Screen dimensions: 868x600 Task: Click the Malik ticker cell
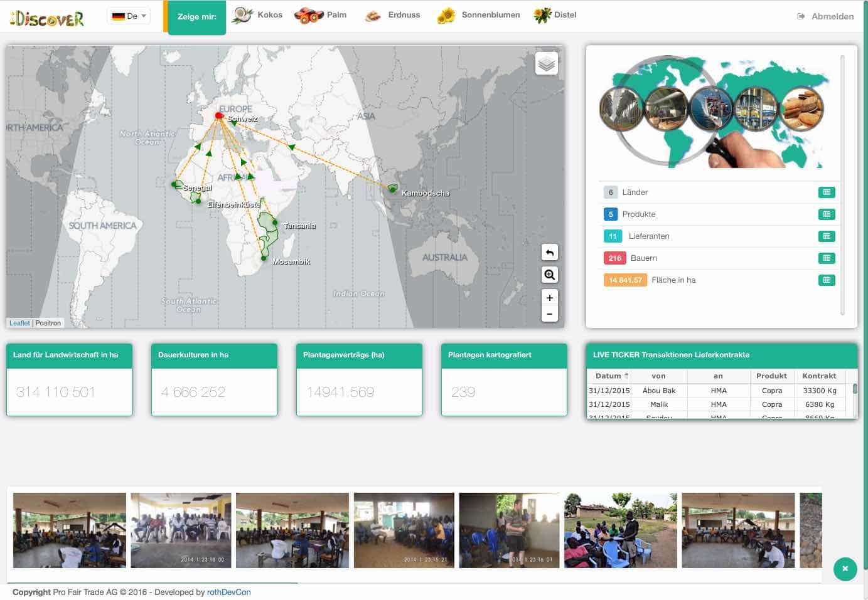click(659, 404)
